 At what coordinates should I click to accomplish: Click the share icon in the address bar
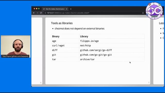click(x=143, y=13)
